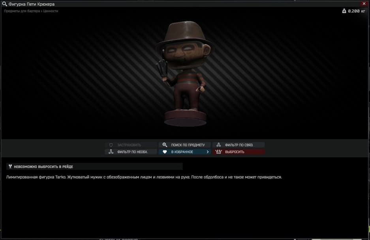
Task: Open the Предметы для бартера breadcrumb
Action: (x=22, y=11)
